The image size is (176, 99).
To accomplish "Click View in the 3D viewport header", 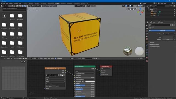I will coord(43,6).
